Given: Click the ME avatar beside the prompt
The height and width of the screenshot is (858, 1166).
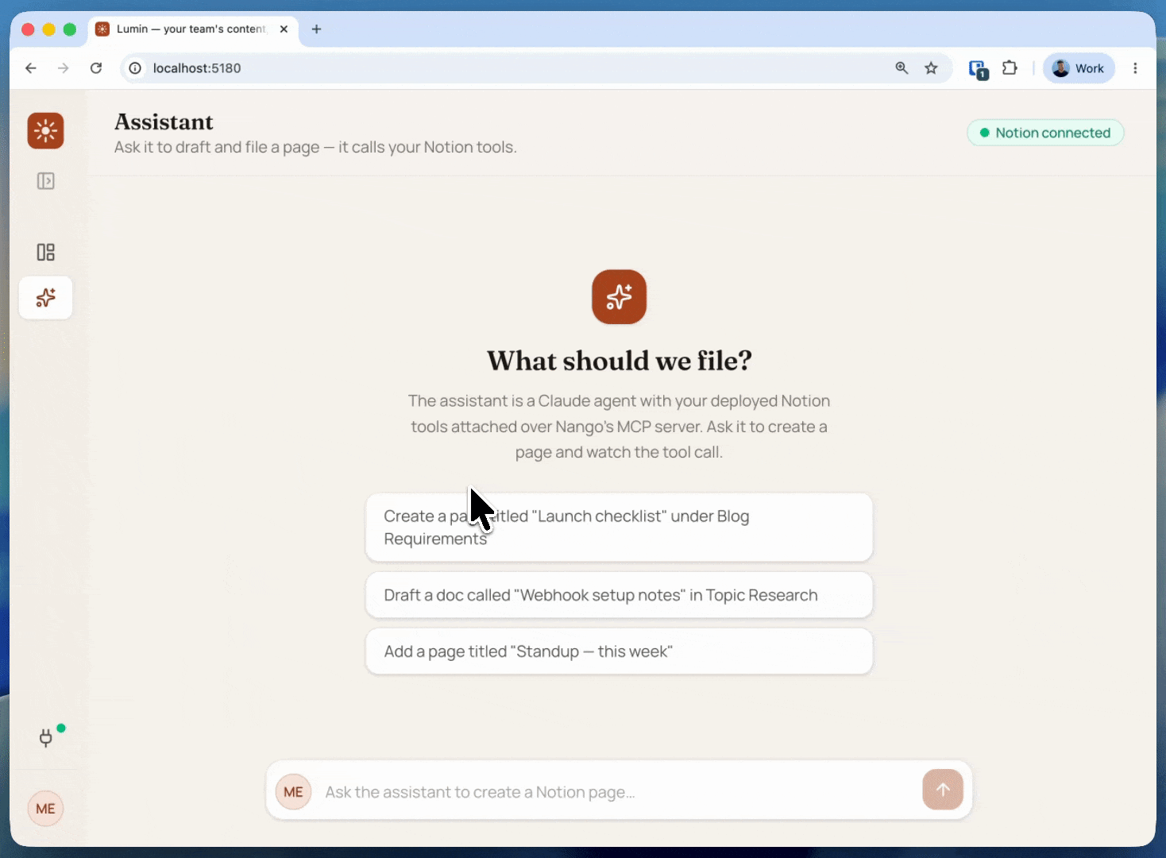Looking at the screenshot, I should click(x=293, y=792).
